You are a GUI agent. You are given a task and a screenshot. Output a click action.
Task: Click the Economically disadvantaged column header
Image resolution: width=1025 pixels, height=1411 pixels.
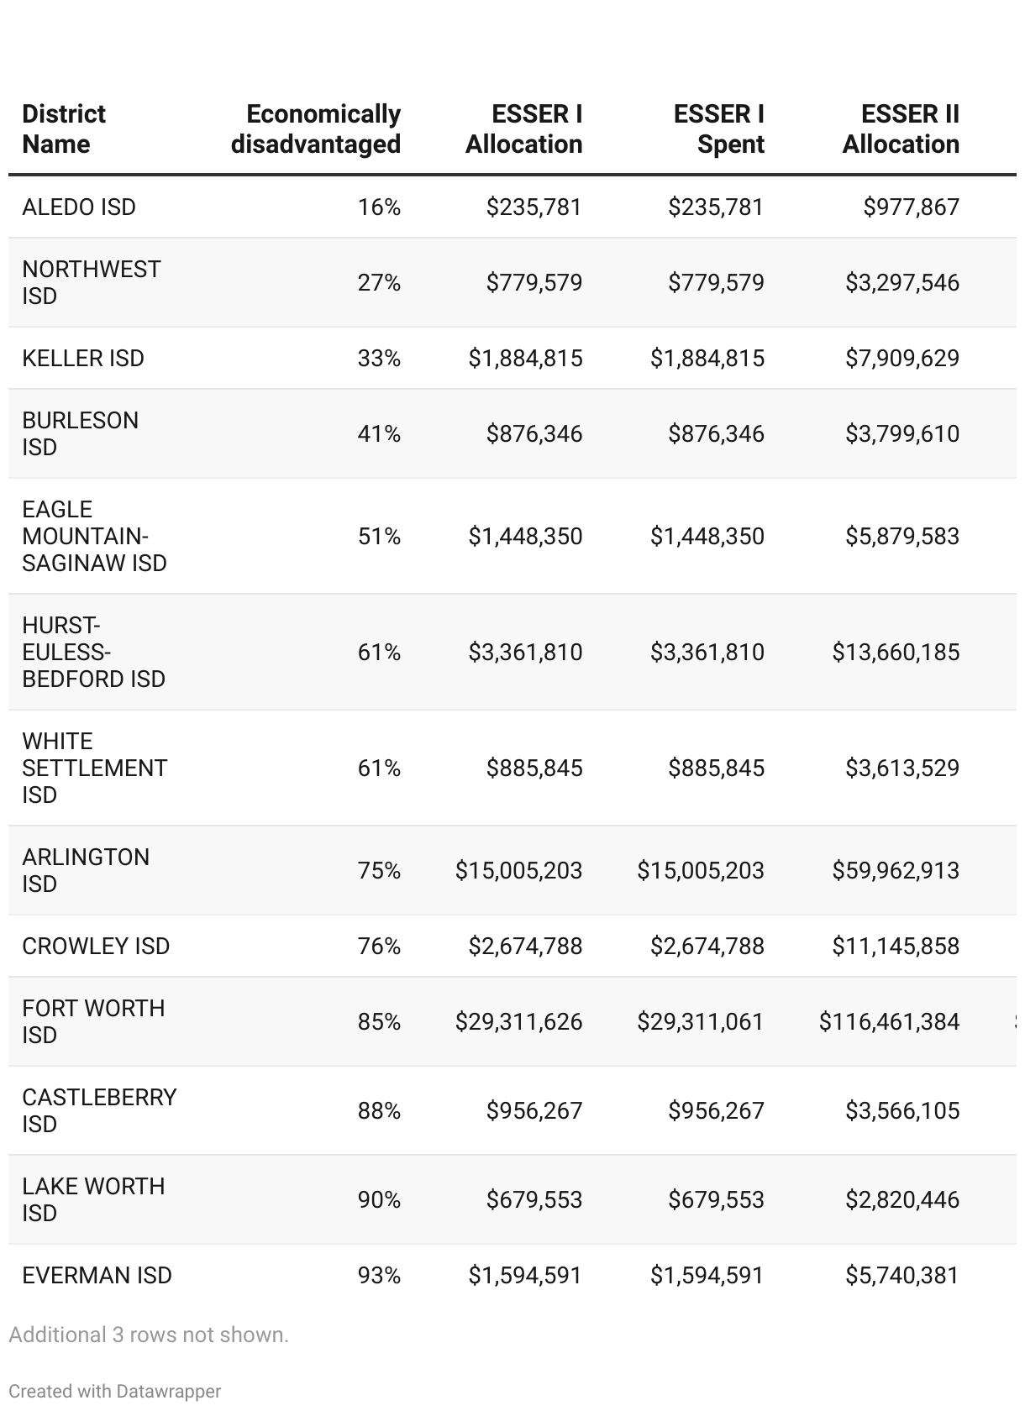click(x=316, y=129)
